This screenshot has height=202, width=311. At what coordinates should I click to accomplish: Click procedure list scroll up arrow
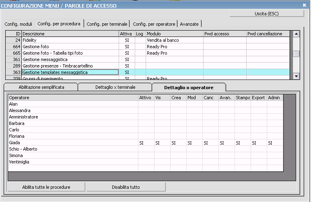(x=297, y=34)
